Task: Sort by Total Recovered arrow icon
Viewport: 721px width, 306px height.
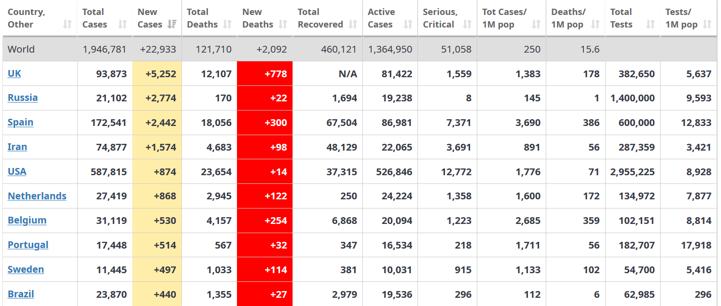Action: pyautogui.click(x=353, y=25)
